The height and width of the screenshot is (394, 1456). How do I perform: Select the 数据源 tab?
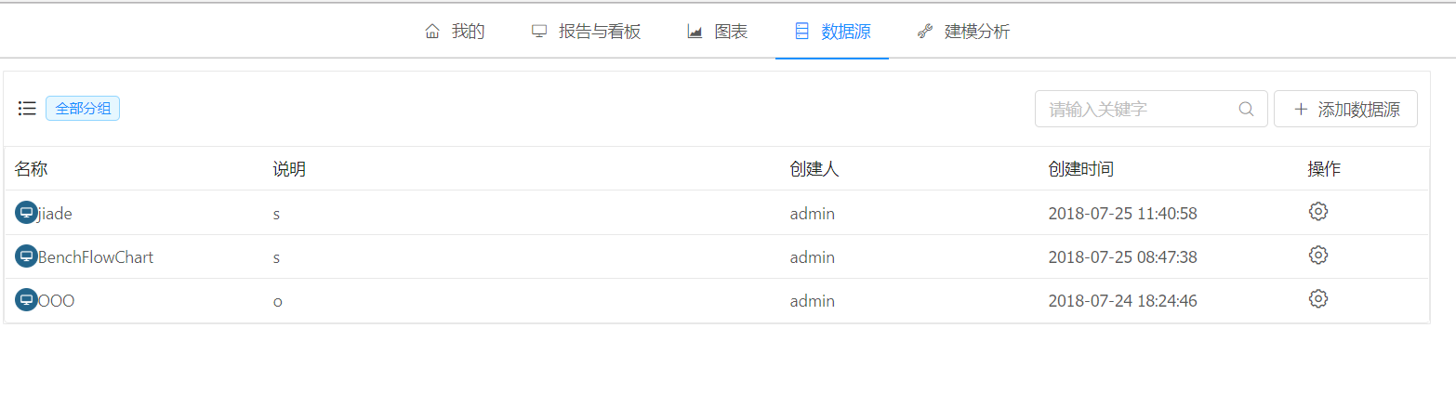point(832,32)
